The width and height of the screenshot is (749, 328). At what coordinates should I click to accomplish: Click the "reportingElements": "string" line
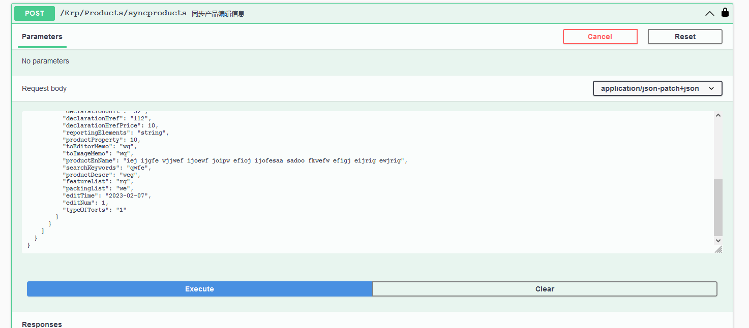tap(115, 133)
